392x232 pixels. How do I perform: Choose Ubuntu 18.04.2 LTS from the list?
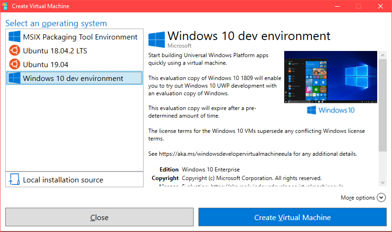coord(55,50)
